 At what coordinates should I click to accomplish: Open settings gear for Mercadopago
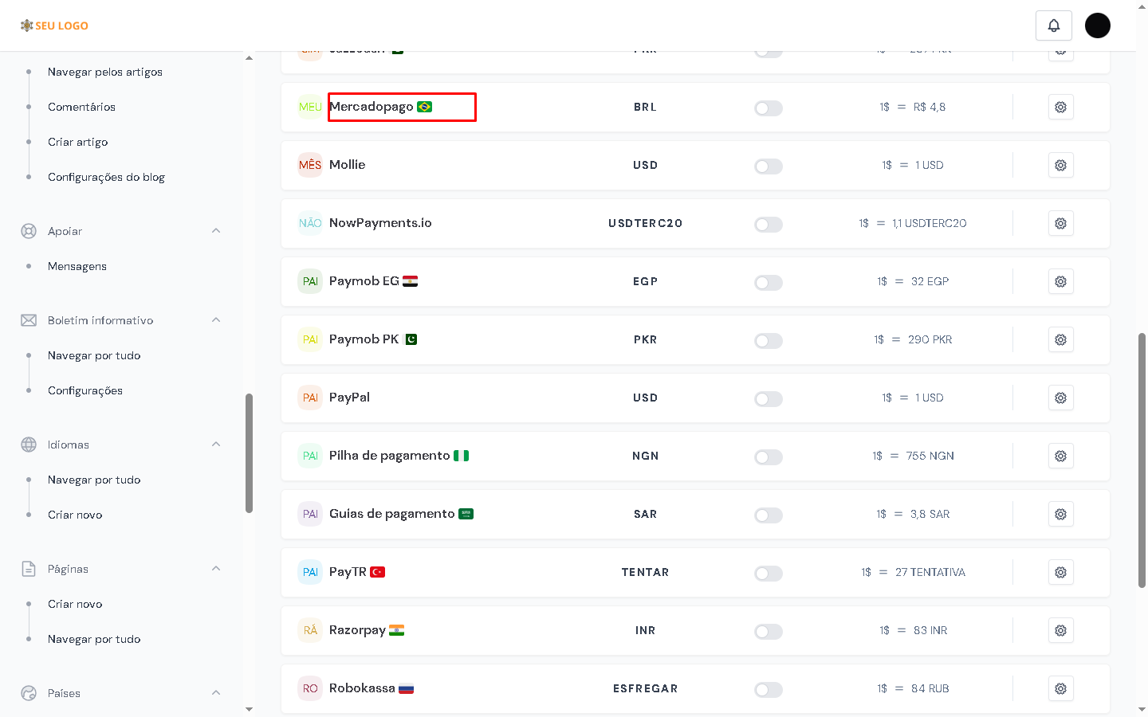tap(1060, 107)
